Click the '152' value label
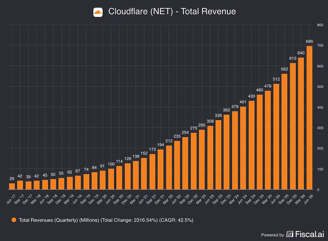The image size is (328, 241). (x=144, y=153)
